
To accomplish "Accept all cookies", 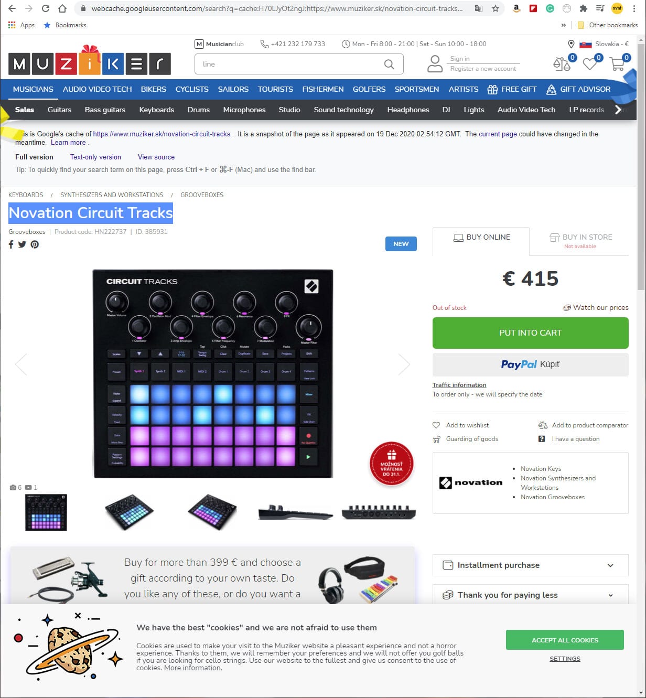I will (x=565, y=640).
